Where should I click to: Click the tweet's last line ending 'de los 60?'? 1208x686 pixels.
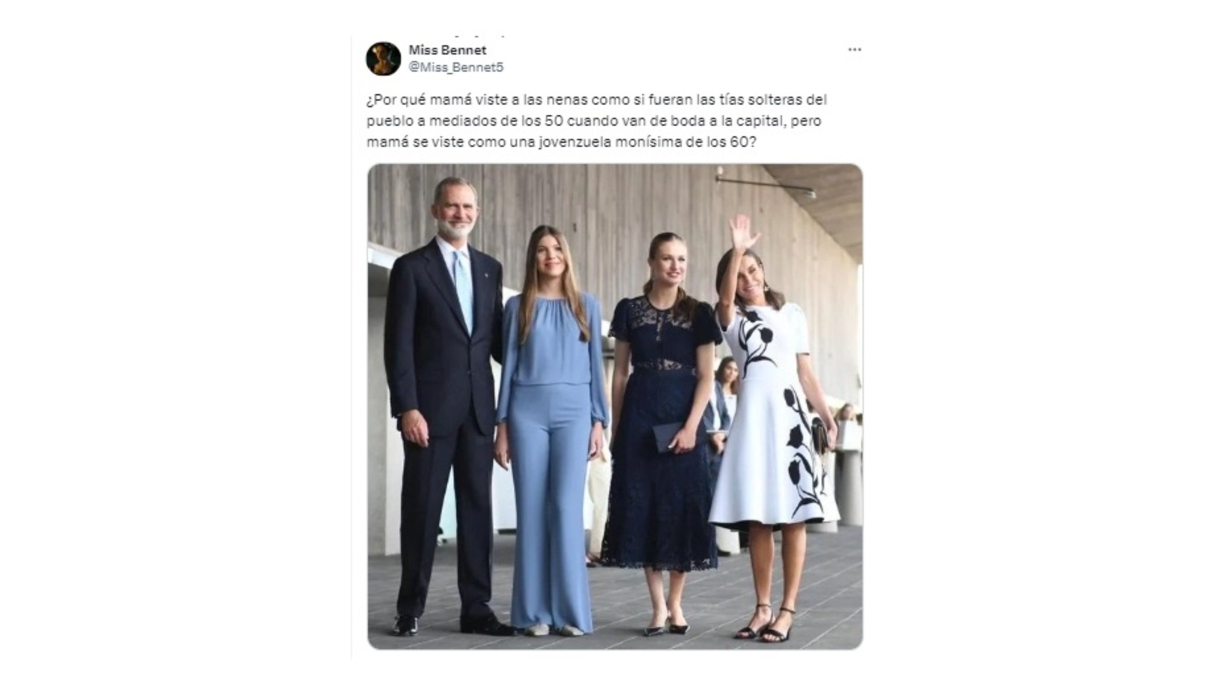[x=561, y=142]
